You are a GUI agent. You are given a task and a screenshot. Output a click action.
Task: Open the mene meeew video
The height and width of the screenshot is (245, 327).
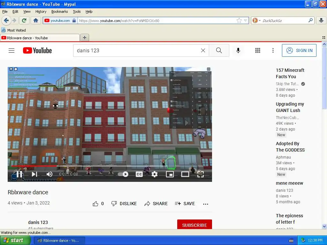[289, 183]
